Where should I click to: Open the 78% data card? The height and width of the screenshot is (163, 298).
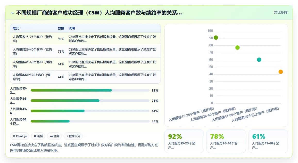226,141
